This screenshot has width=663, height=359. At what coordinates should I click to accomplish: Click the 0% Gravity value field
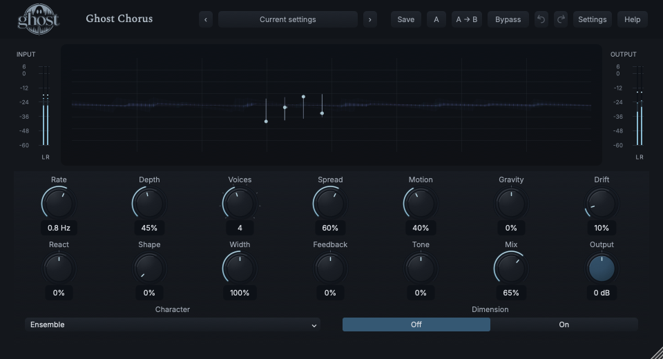click(x=511, y=228)
